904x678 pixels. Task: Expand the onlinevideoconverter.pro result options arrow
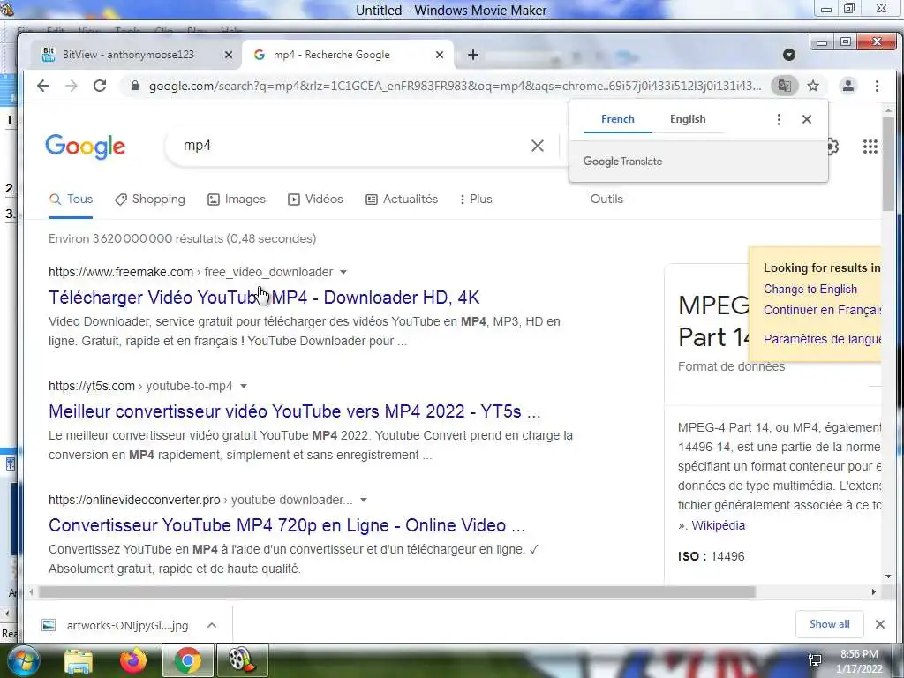(364, 500)
